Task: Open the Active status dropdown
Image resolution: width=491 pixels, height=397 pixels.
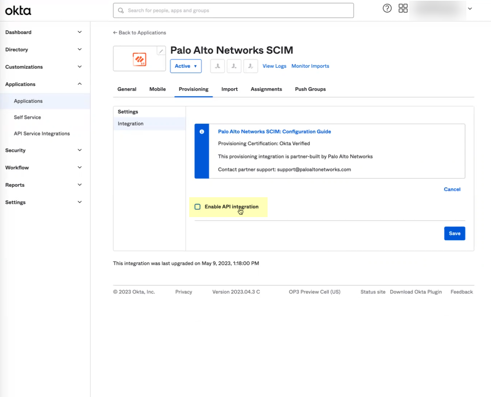Action: (x=186, y=66)
